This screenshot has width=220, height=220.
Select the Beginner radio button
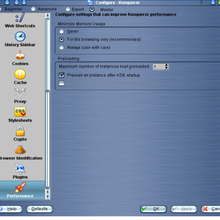click(1, 9)
